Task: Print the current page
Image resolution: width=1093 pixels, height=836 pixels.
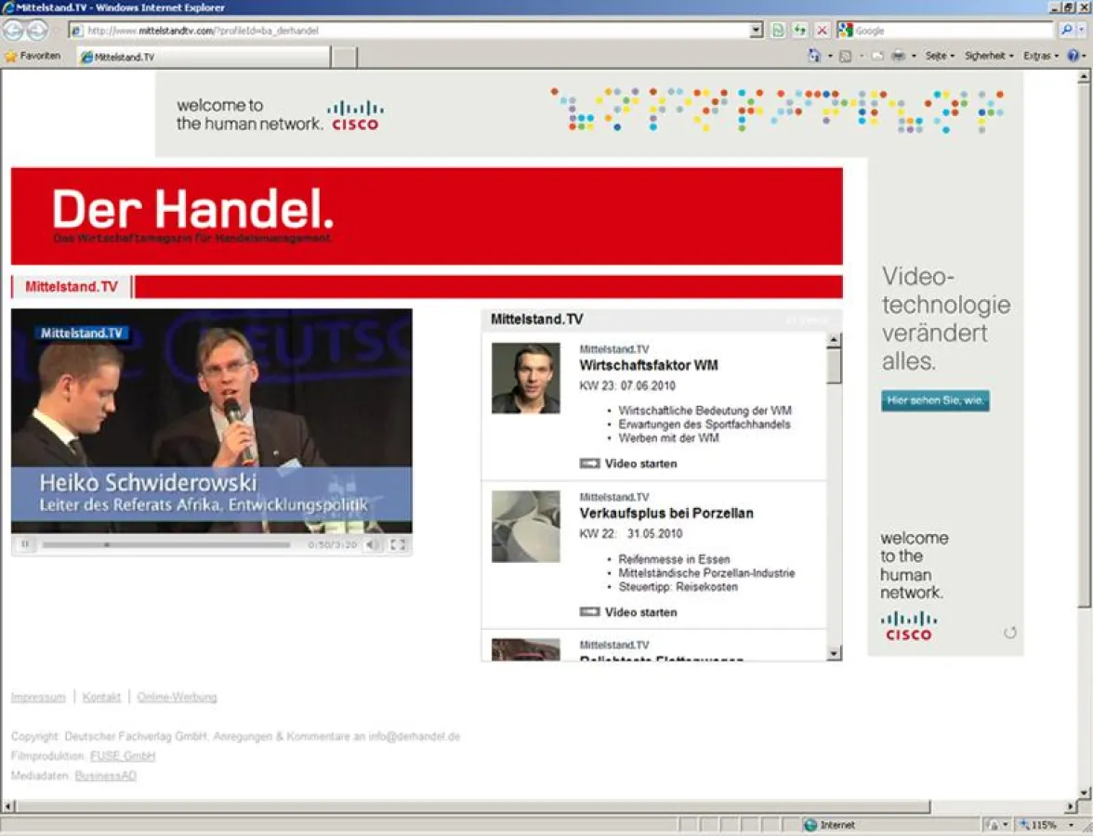Action: pos(899,56)
